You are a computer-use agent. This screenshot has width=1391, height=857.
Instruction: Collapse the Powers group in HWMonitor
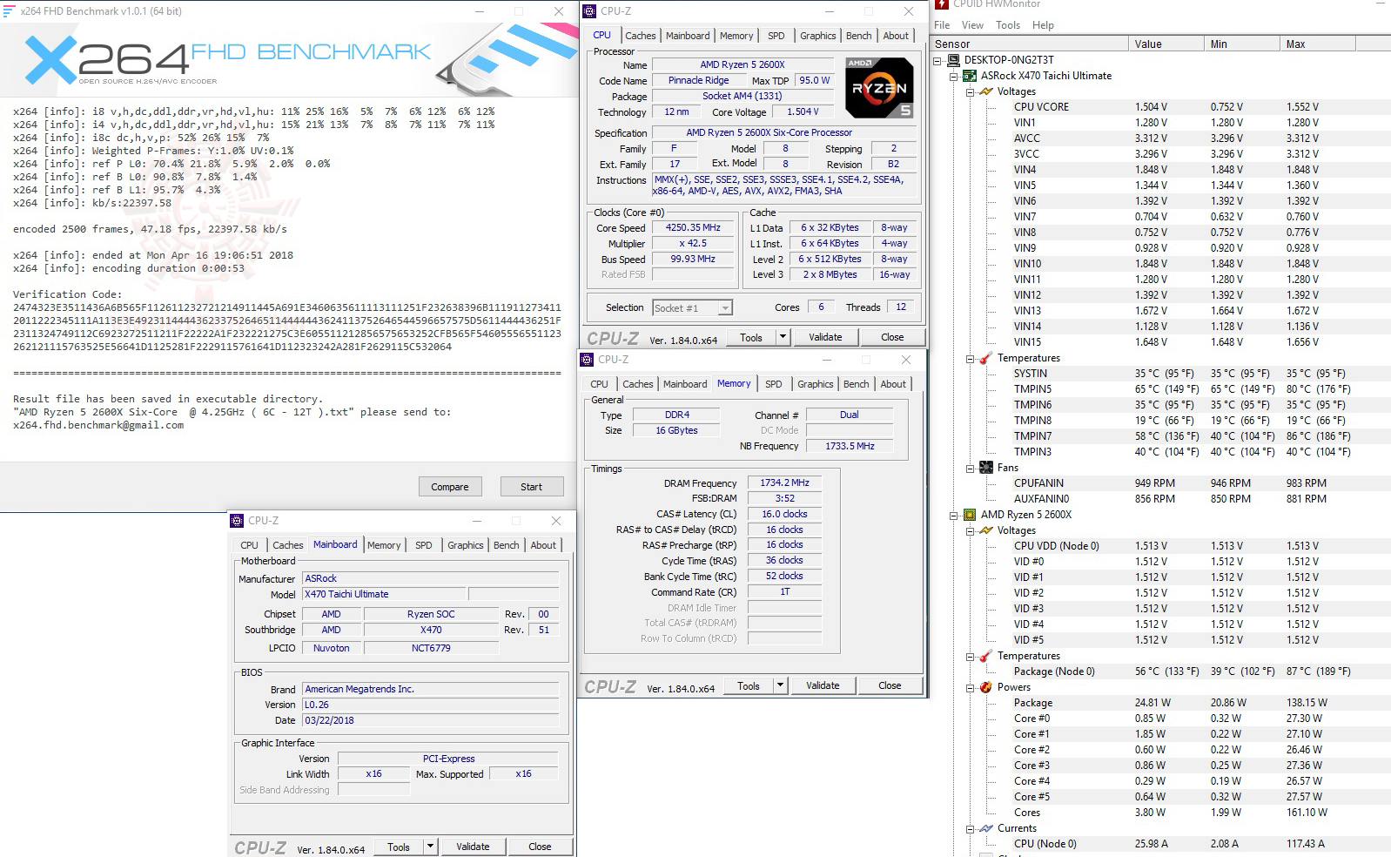click(x=971, y=687)
